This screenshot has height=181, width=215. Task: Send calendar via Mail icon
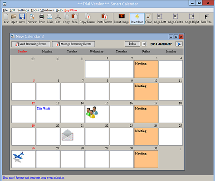click(50, 19)
